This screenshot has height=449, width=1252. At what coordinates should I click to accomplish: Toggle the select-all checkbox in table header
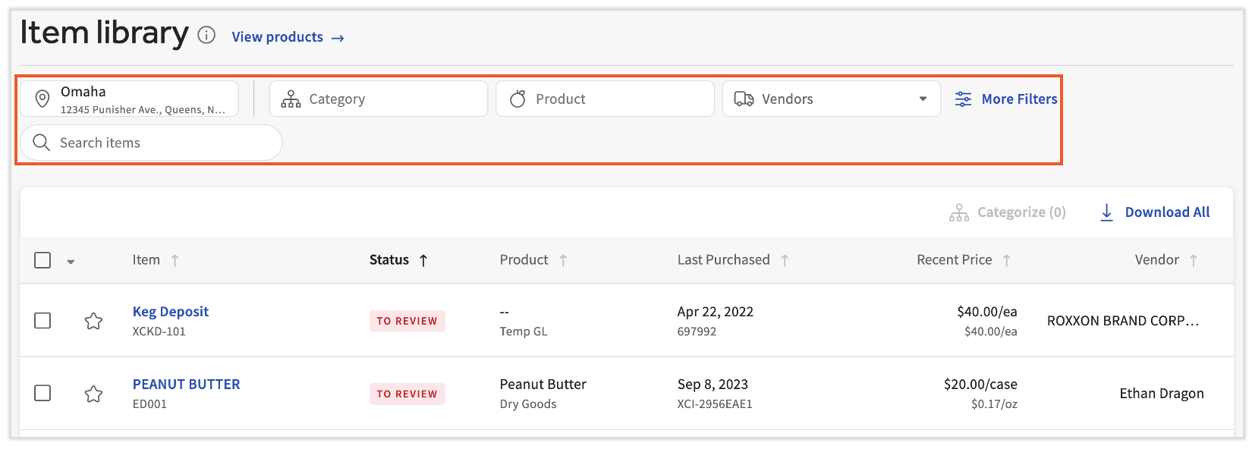click(42, 260)
